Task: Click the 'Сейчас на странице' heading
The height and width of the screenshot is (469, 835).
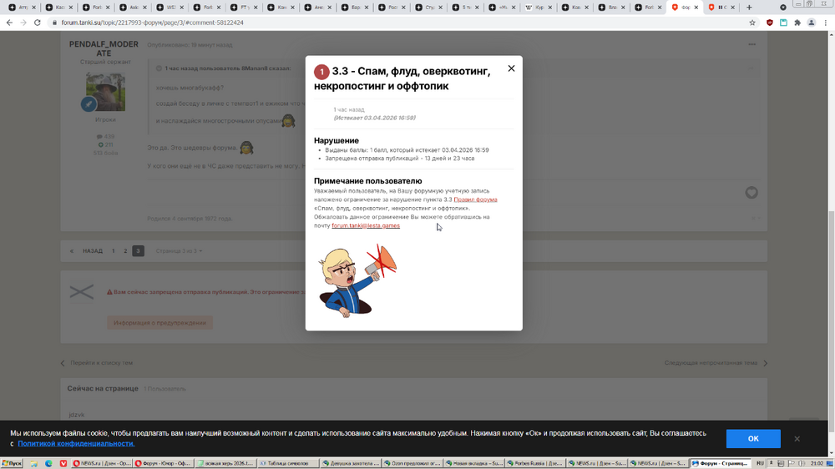Action: tap(103, 389)
